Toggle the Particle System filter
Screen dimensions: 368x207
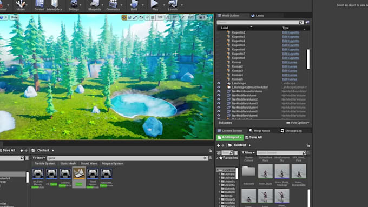[44, 163]
